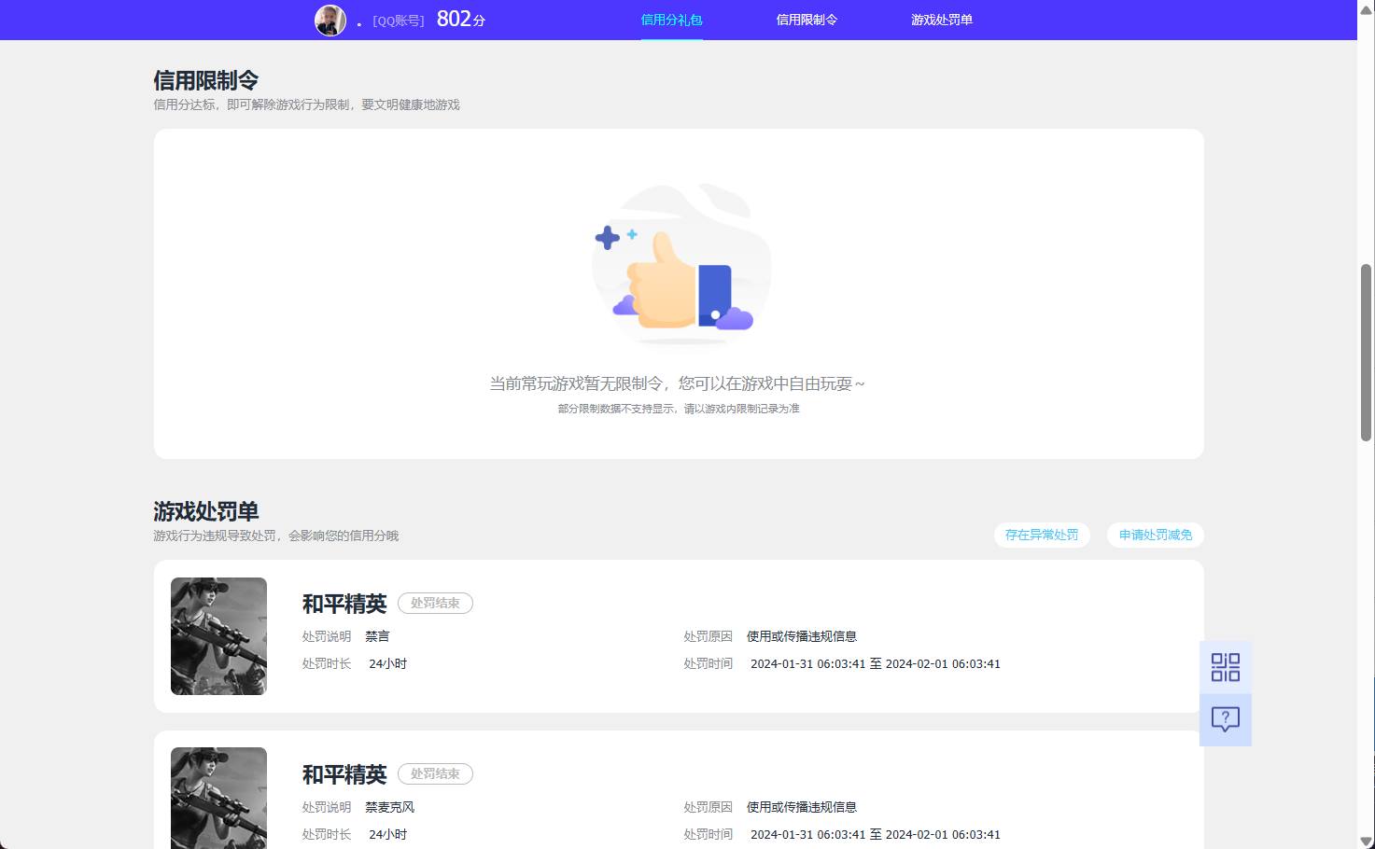The width and height of the screenshot is (1375, 849).
Task: Click the [QQ账号] label
Action: point(399,21)
